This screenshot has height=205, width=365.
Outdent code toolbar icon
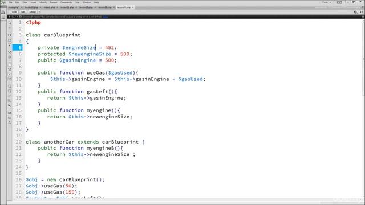click(x=10, y=118)
